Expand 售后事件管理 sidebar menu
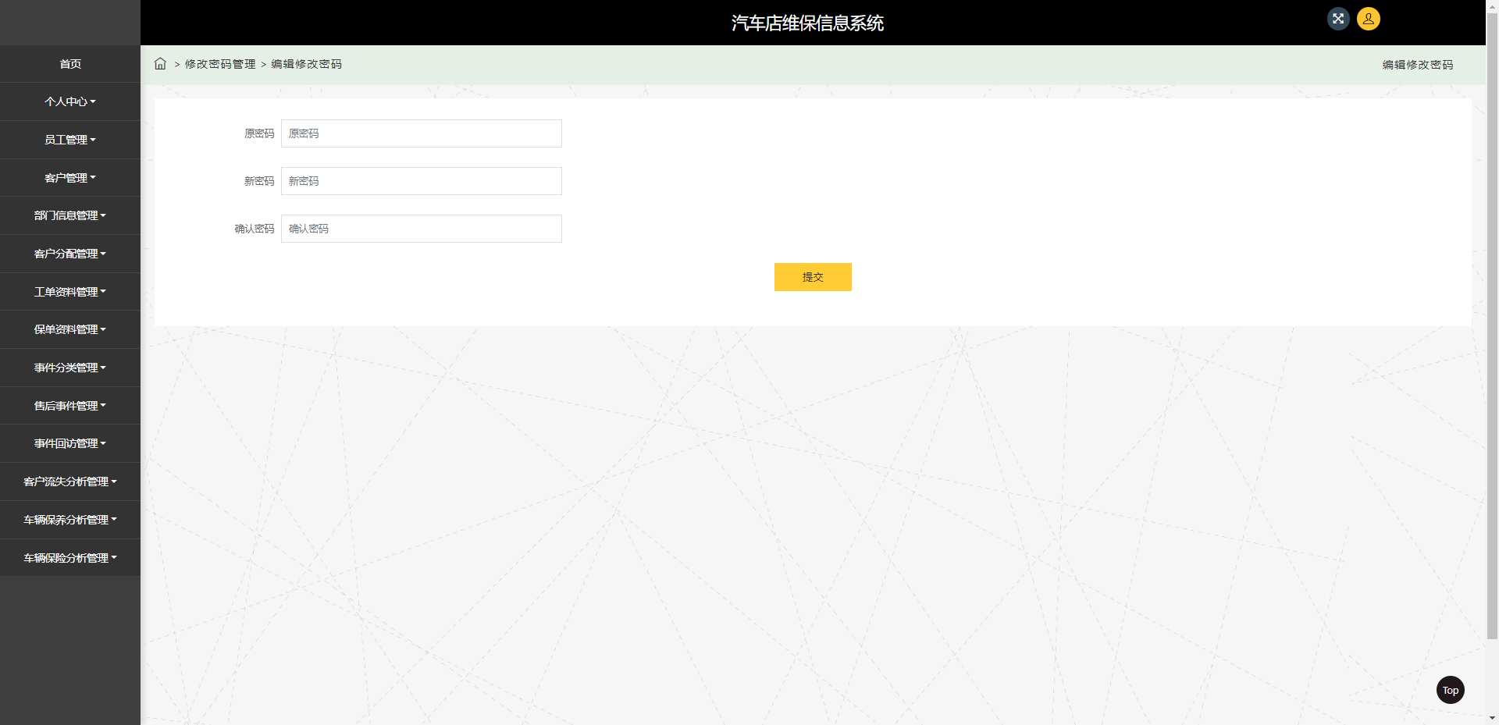 70,406
